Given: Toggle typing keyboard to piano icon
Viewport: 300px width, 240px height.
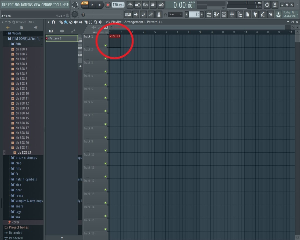Looking at the screenshot, I should tap(128, 14).
